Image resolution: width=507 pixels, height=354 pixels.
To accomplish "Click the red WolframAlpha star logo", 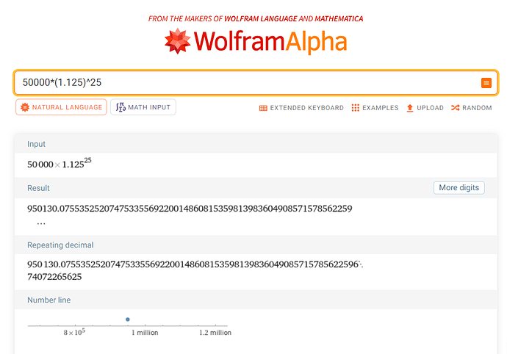I will click(x=179, y=43).
